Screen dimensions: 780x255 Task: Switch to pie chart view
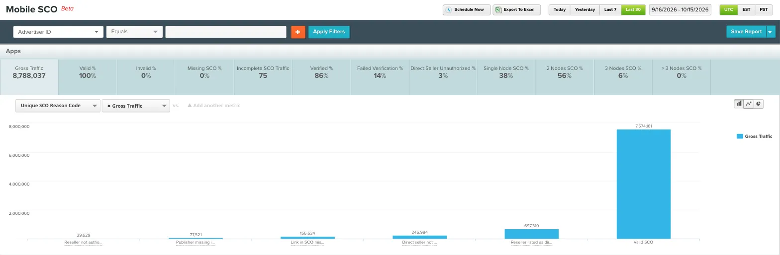pyautogui.click(x=759, y=104)
